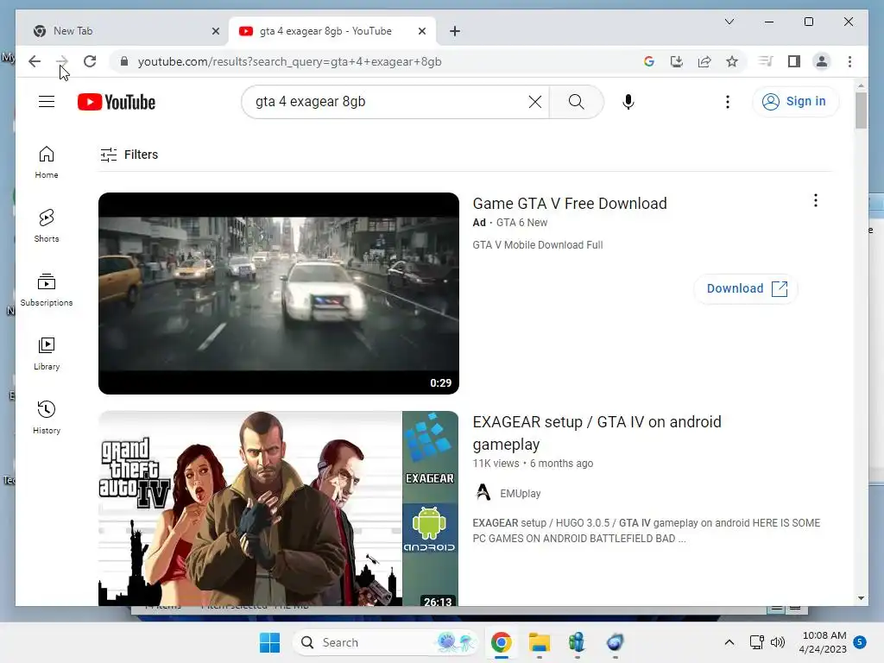The height and width of the screenshot is (663, 884).
Task: Toggle Chrome side panel icon
Action: [794, 61]
